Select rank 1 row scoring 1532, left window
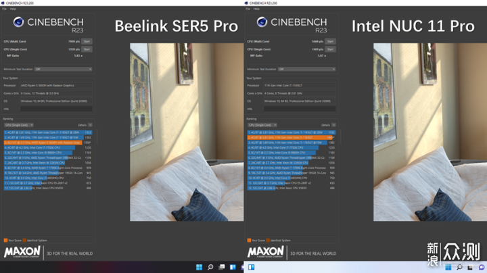487x273 pixels. coord(48,132)
